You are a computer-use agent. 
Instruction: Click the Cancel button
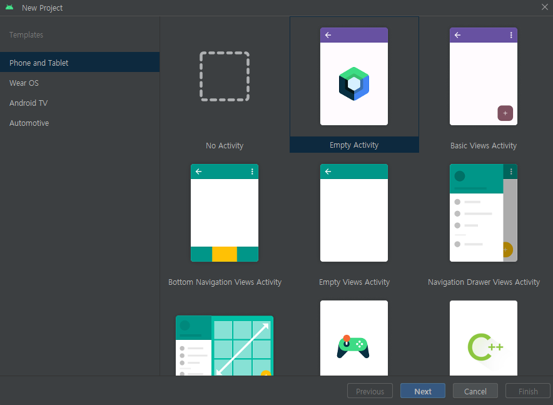click(x=475, y=391)
